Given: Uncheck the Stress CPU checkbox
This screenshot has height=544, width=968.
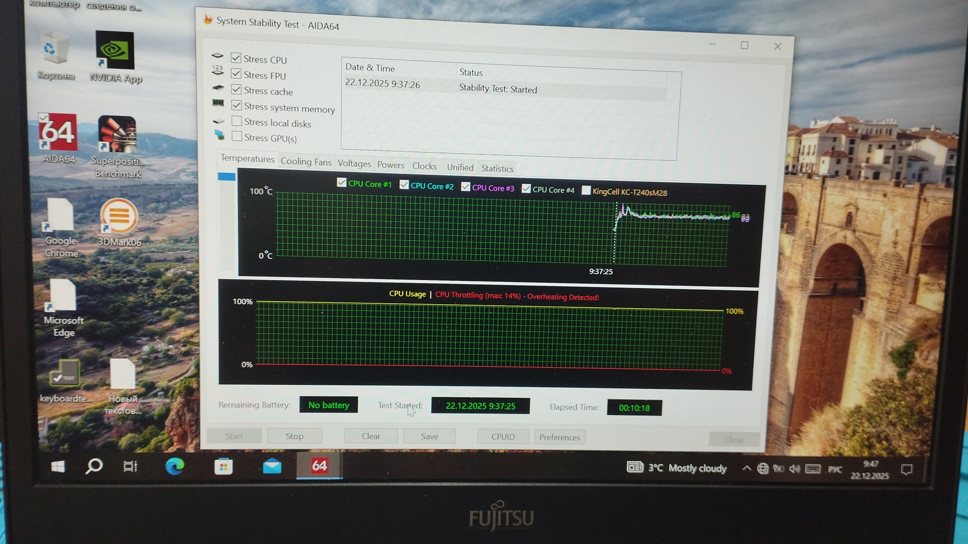Looking at the screenshot, I should point(236,58).
